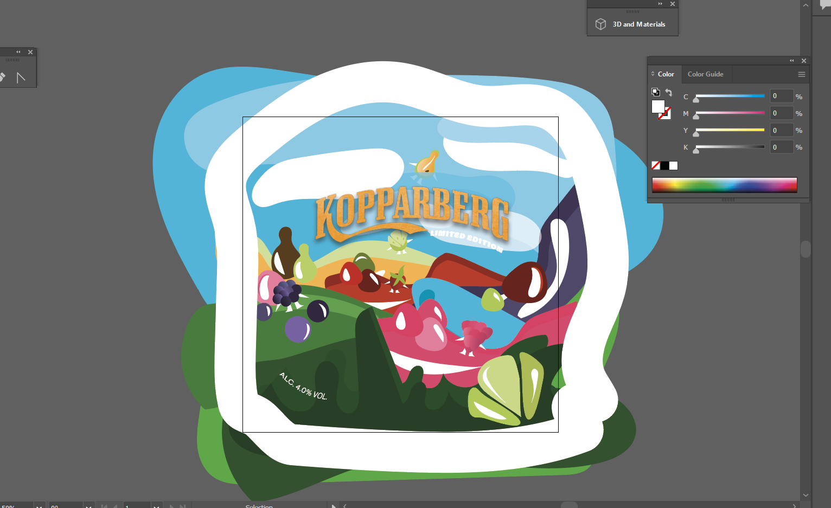
Task: Switch to the Color Guide tab
Action: point(705,74)
